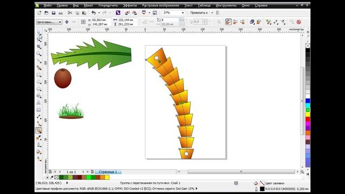Viewport: 345px width, 194px height.
Task: Select the Dimension tool
Action: pyautogui.click(x=39, y=116)
